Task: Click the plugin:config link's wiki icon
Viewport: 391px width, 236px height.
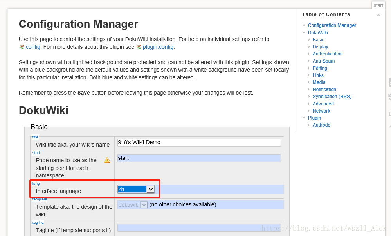Action: pos(139,47)
